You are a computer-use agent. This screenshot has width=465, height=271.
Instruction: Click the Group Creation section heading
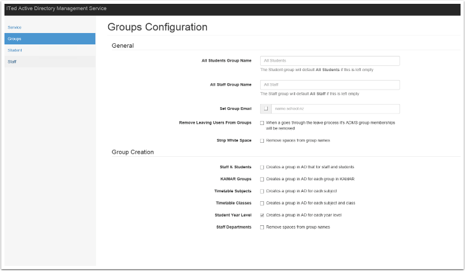[132, 152]
